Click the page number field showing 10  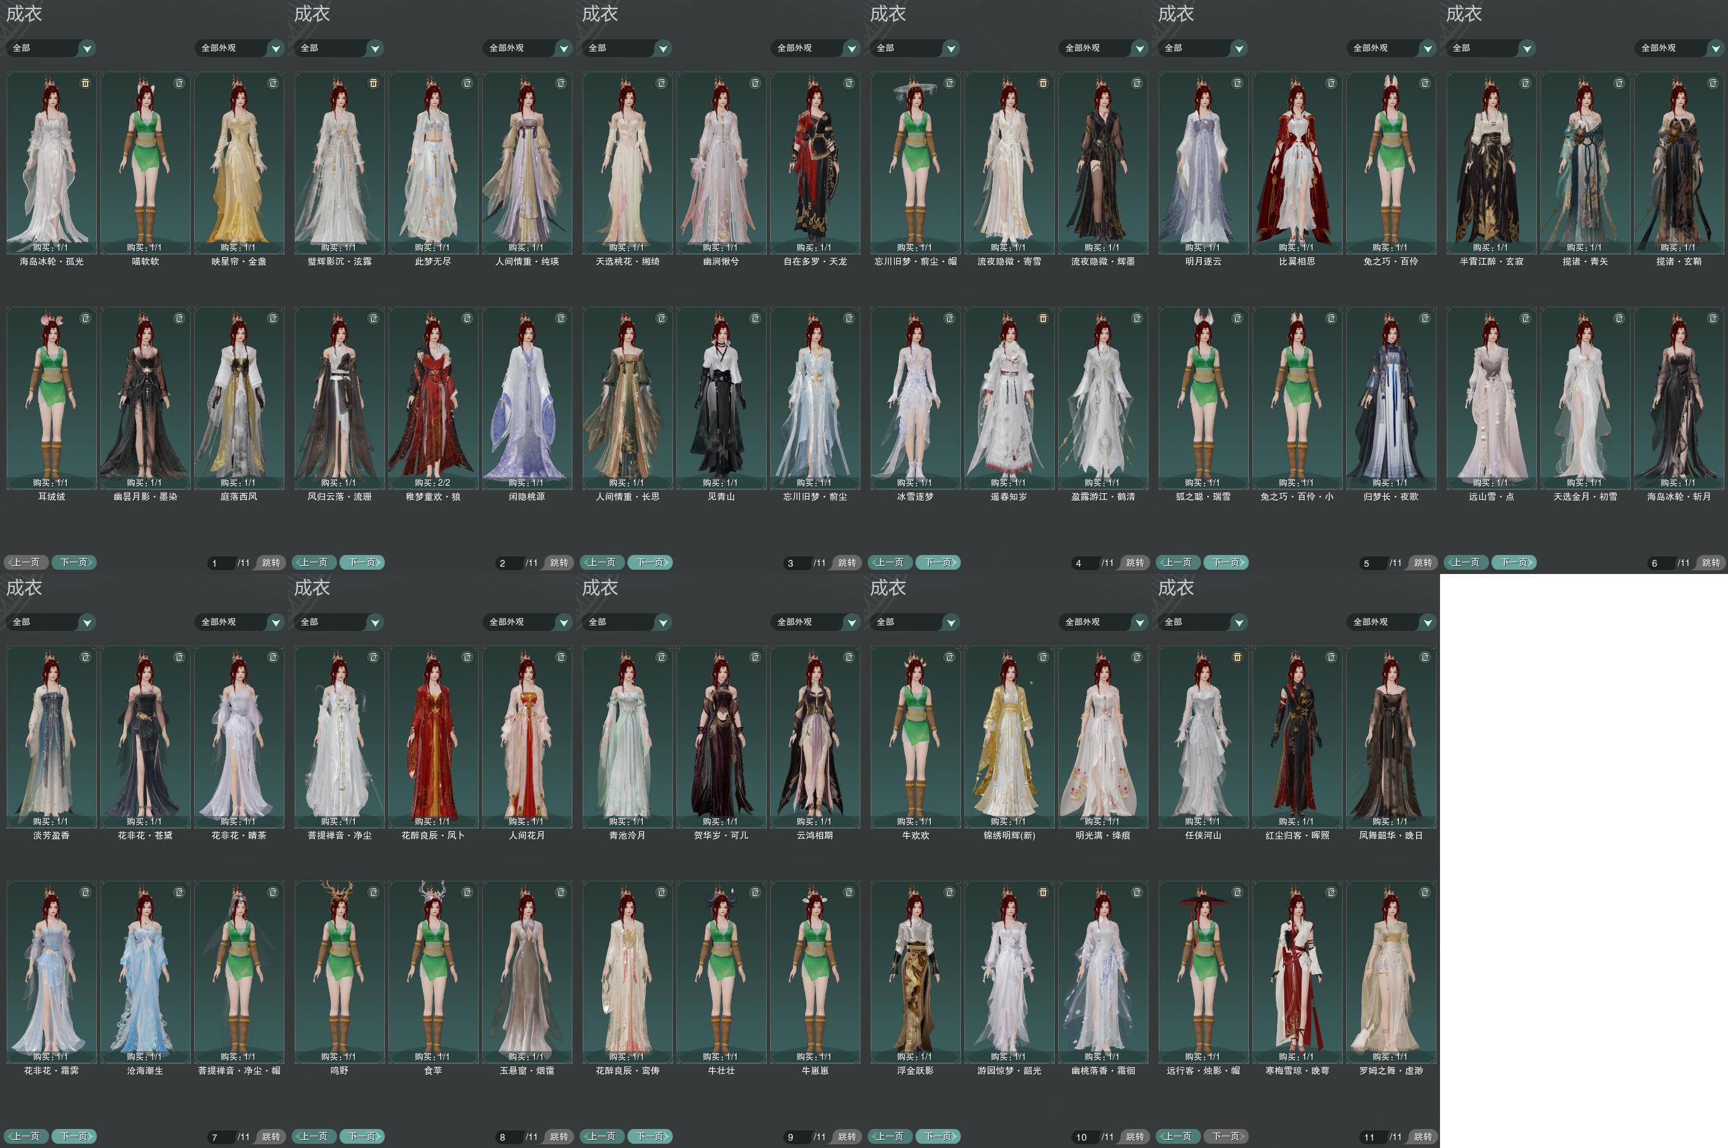[x=1085, y=1137]
